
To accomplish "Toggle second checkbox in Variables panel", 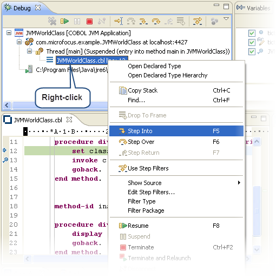I will (252, 42).
